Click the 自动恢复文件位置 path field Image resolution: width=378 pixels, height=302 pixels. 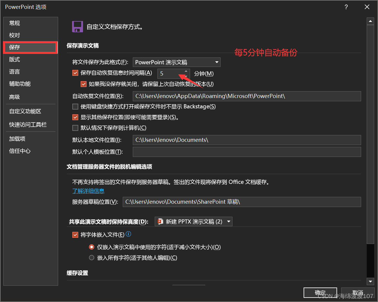click(x=247, y=96)
